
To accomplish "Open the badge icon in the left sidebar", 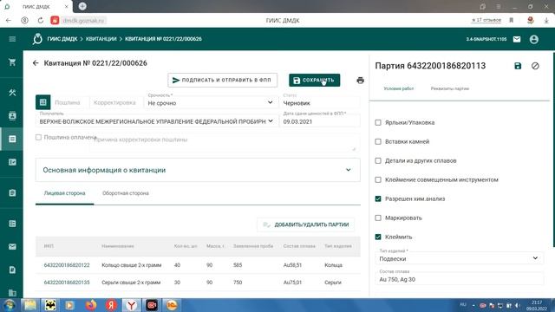I will coord(12,115).
